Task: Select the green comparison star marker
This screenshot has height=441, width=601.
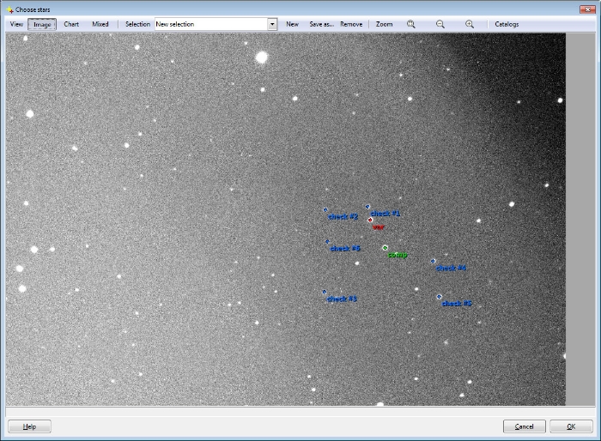Action: pos(385,248)
